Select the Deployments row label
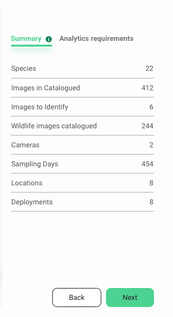This screenshot has height=317, width=173. pyautogui.click(x=32, y=202)
